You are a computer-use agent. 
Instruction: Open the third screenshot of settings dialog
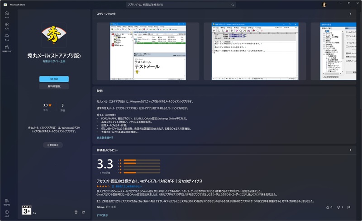pyautogui.click(x=338, y=51)
